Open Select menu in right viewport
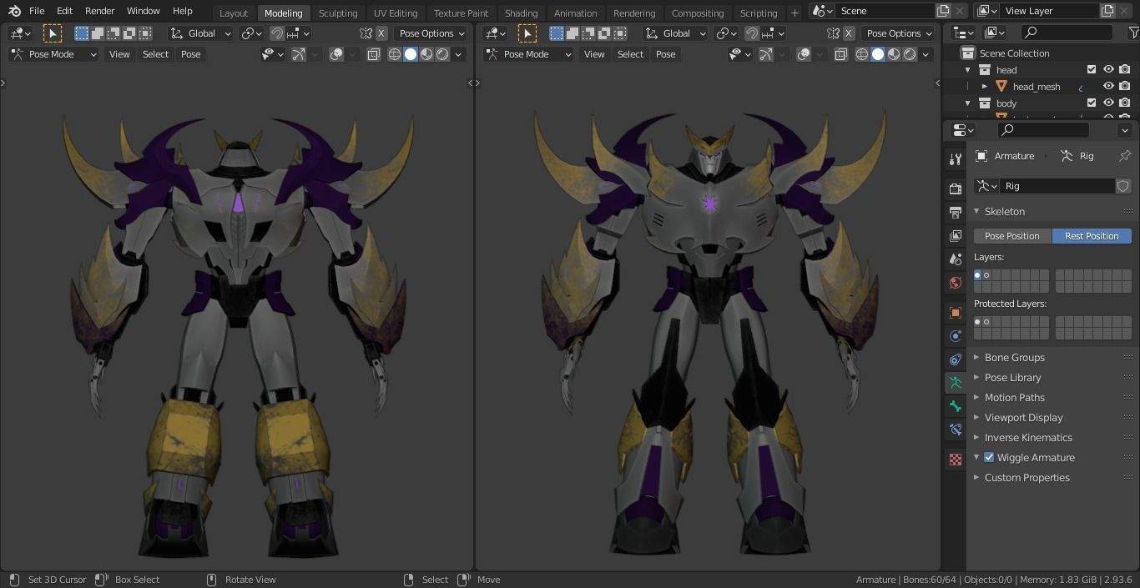The width and height of the screenshot is (1140, 588). [630, 54]
